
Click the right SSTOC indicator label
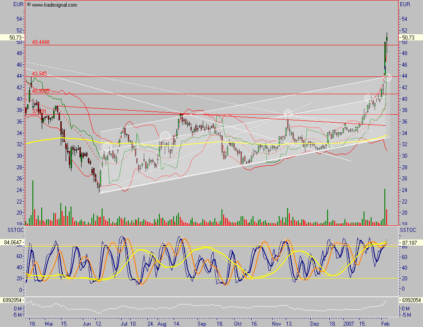[x=408, y=230]
